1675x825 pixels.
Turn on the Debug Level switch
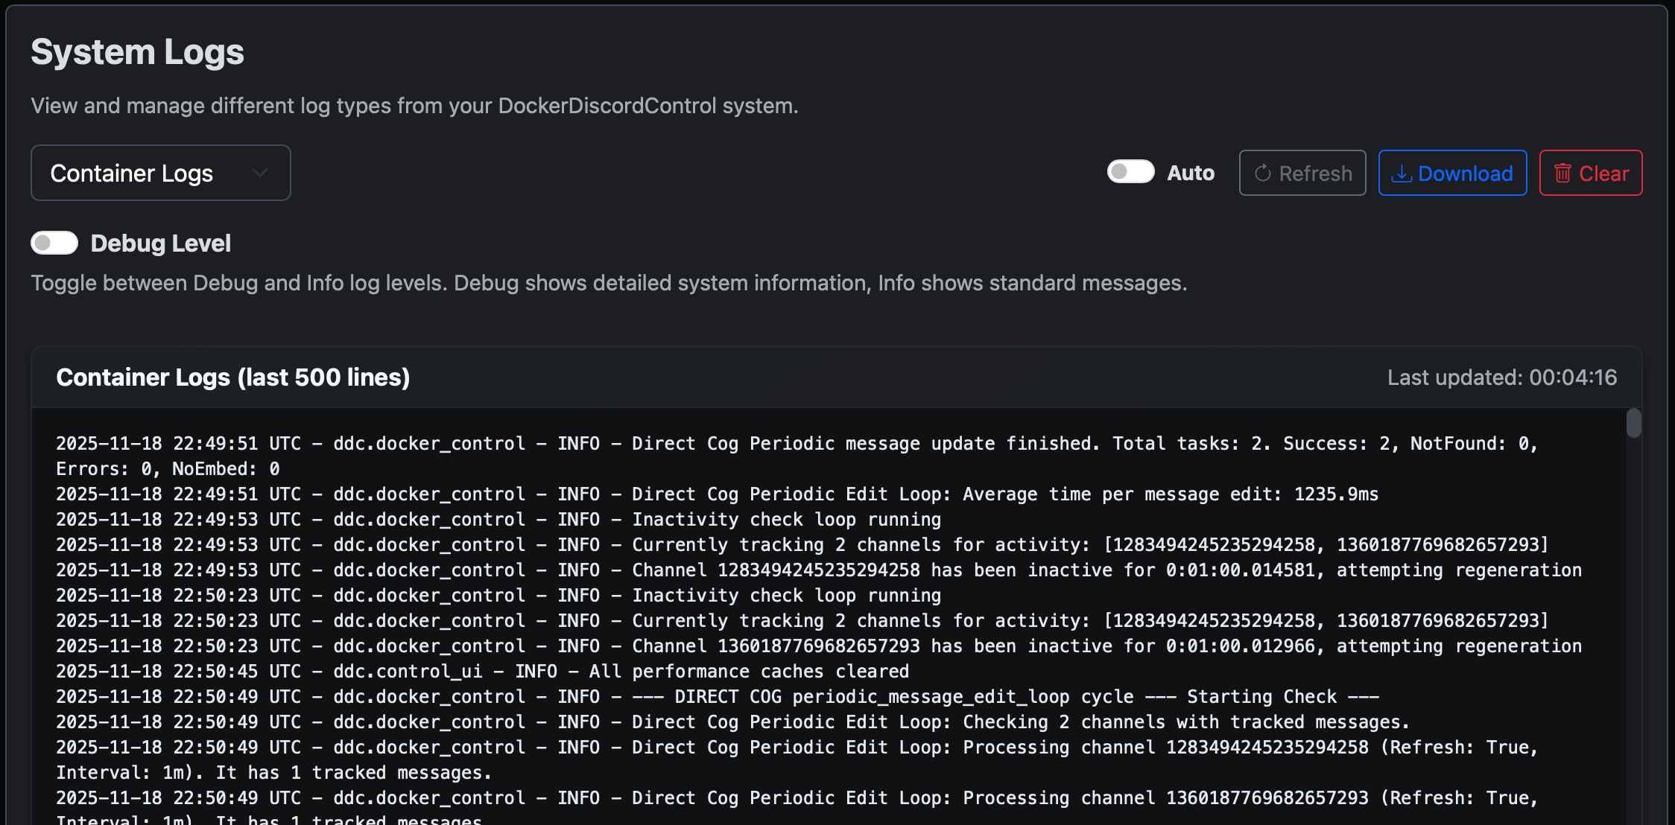54,243
